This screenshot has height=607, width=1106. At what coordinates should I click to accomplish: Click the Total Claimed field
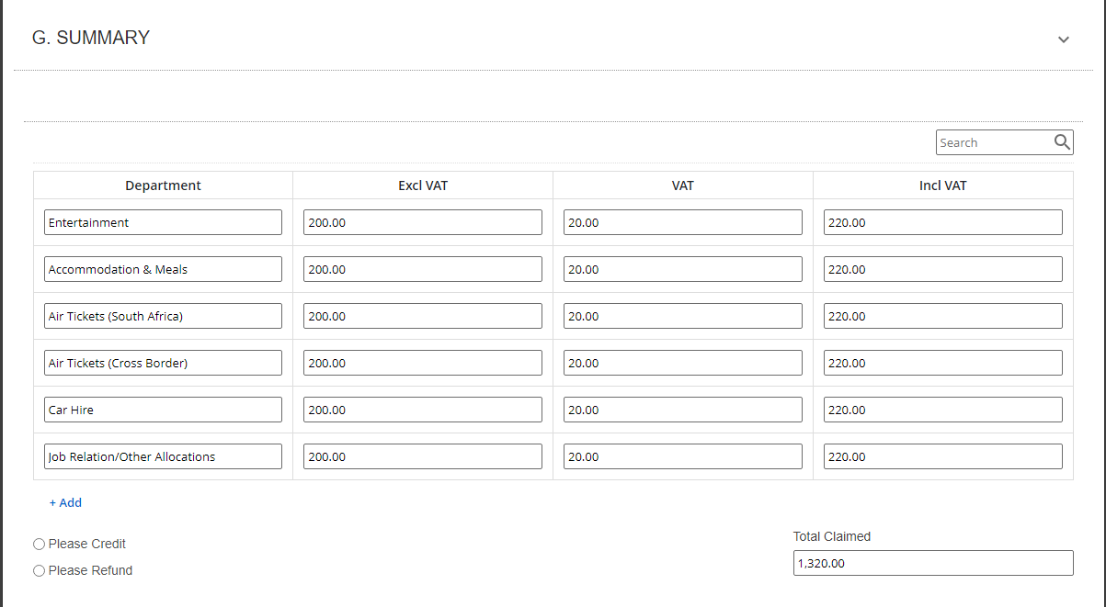(x=933, y=563)
